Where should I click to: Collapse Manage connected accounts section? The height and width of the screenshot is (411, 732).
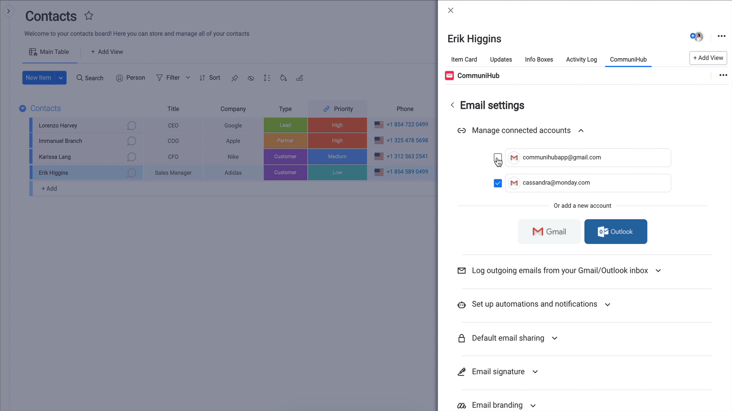coord(581,131)
